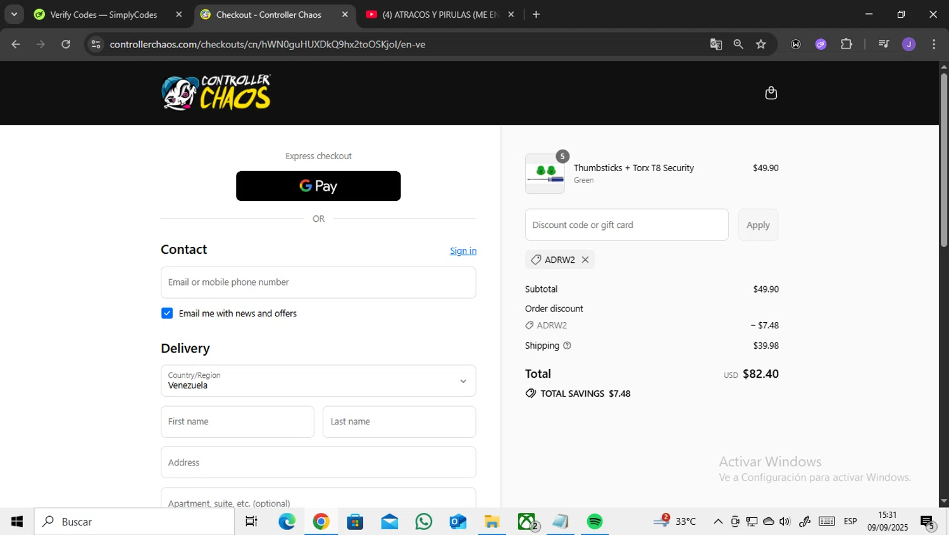
Task: Open Task View in the taskbar
Action: pyautogui.click(x=251, y=522)
